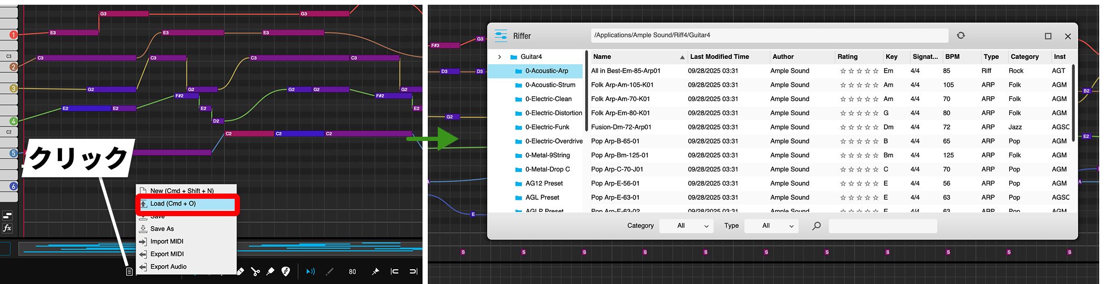
Task: Choose New from the file menu
Action: [186, 191]
